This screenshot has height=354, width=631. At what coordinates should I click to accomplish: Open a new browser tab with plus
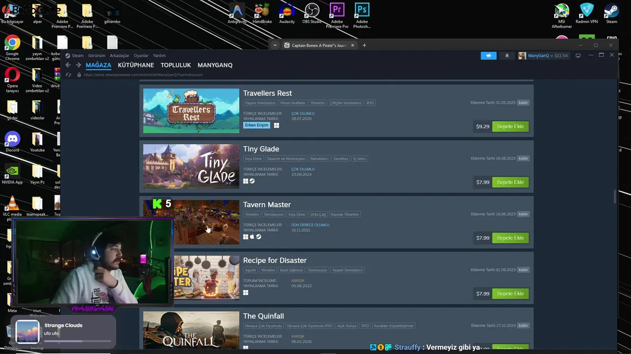364,45
